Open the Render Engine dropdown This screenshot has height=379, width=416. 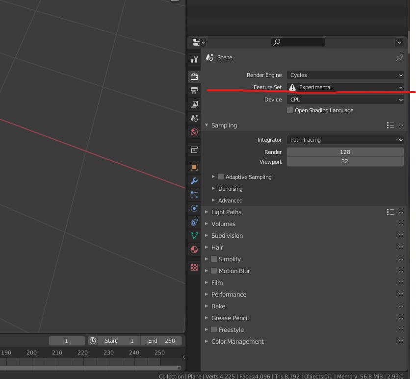pos(345,75)
